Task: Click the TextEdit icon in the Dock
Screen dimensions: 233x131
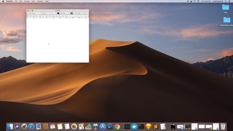Action: tap(163, 127)
